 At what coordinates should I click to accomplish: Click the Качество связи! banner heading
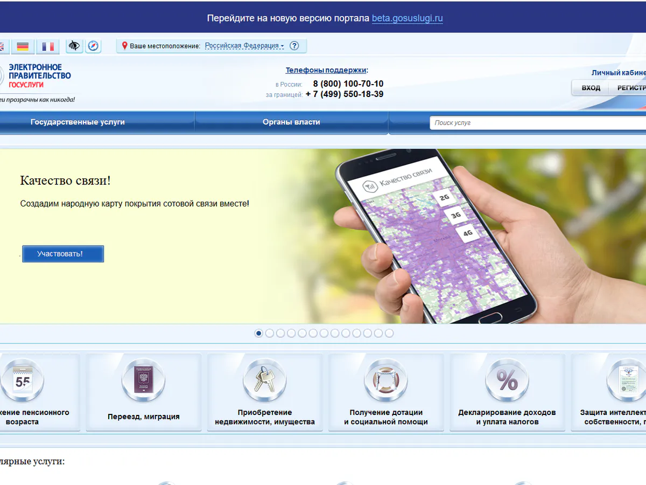tap(65, 181)
